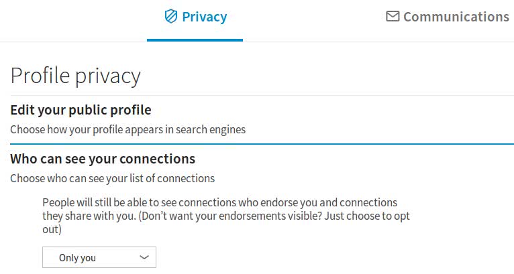Click the "Just choose to opt out" text

click(x=367, y=216)
